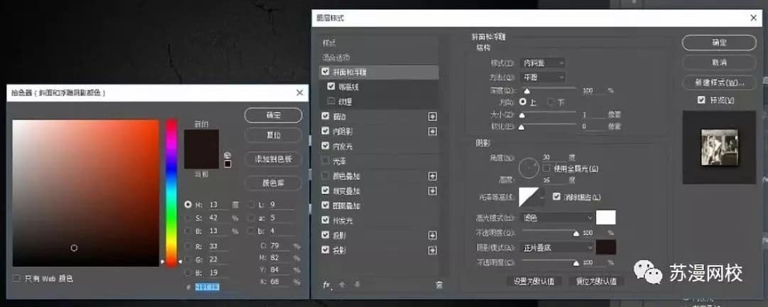Click the angle dial for shading
This screenshot has height=307, width=768.
(x=528, y=169)
